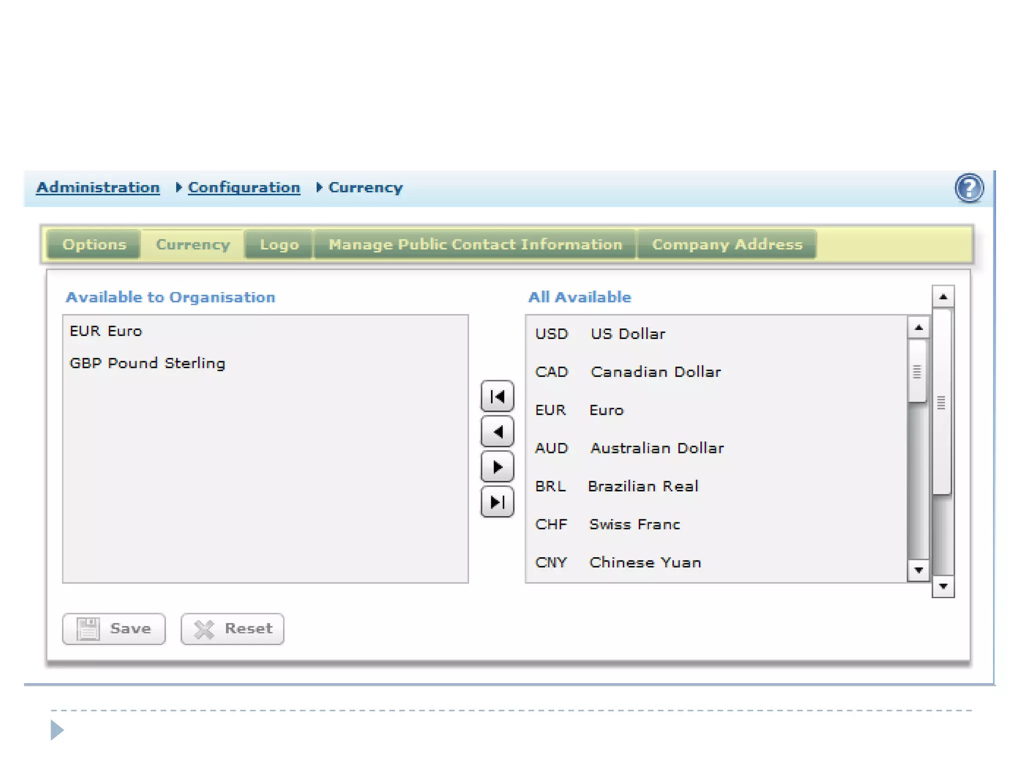
Task: Click the outer panel scroll up arrow
Action: (943, 297)
